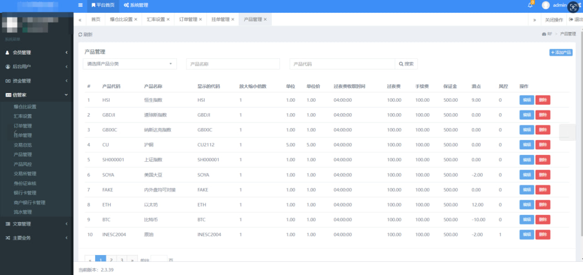The height and width of the screenshot is (275, 583).
Task: Close the 汇率设置 tab with its x icon
Action: pos(168,20)
